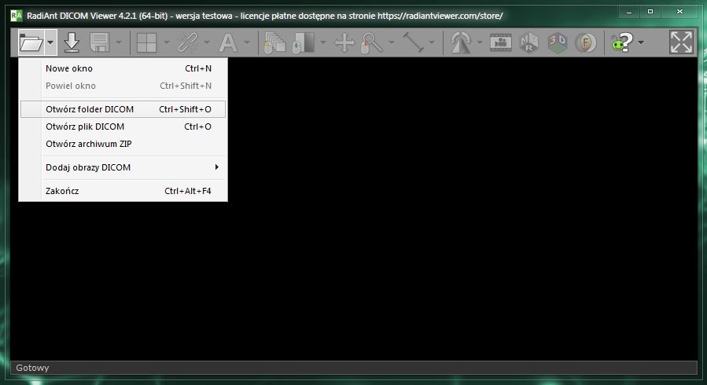Select the pan move arrows tool

(x=344, y=42)
